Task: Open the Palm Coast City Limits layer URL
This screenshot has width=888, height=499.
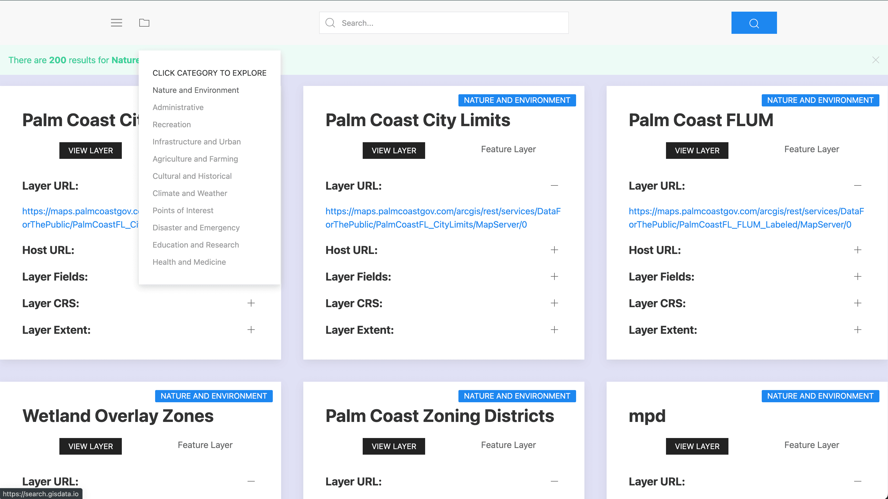Action: click(443, 218)
